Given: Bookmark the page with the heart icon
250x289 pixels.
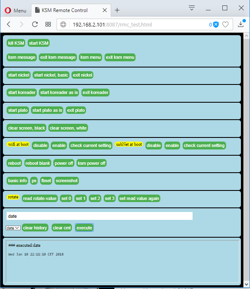Looking at the screenshot, I should tap(225, 25).
